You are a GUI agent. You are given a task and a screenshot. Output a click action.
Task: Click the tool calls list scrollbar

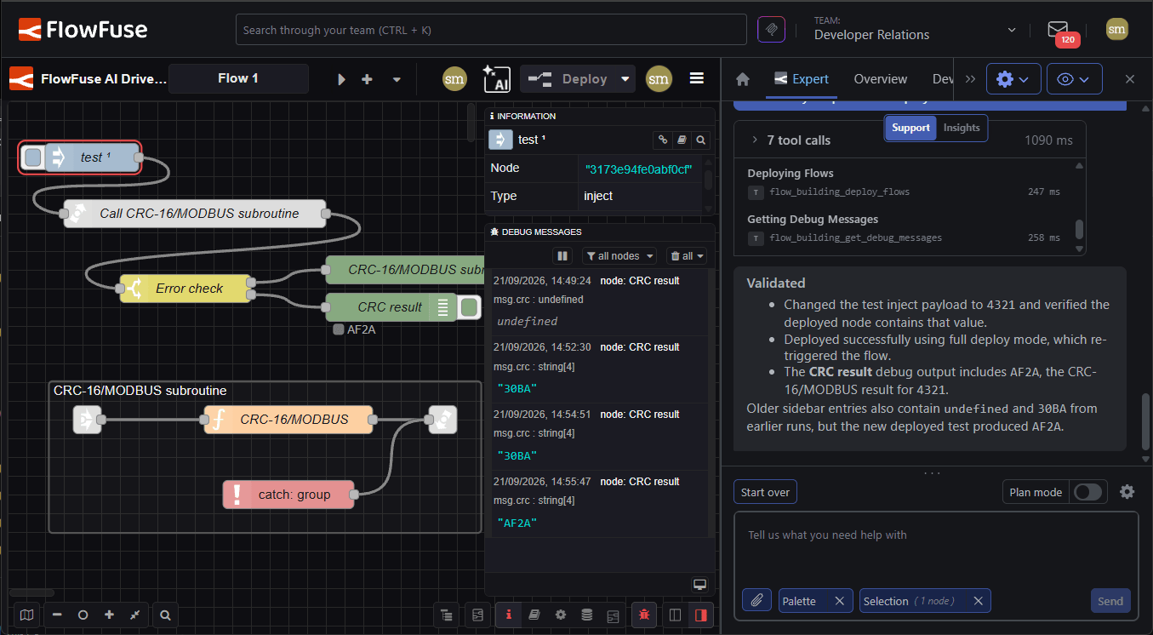(1079, 230)
